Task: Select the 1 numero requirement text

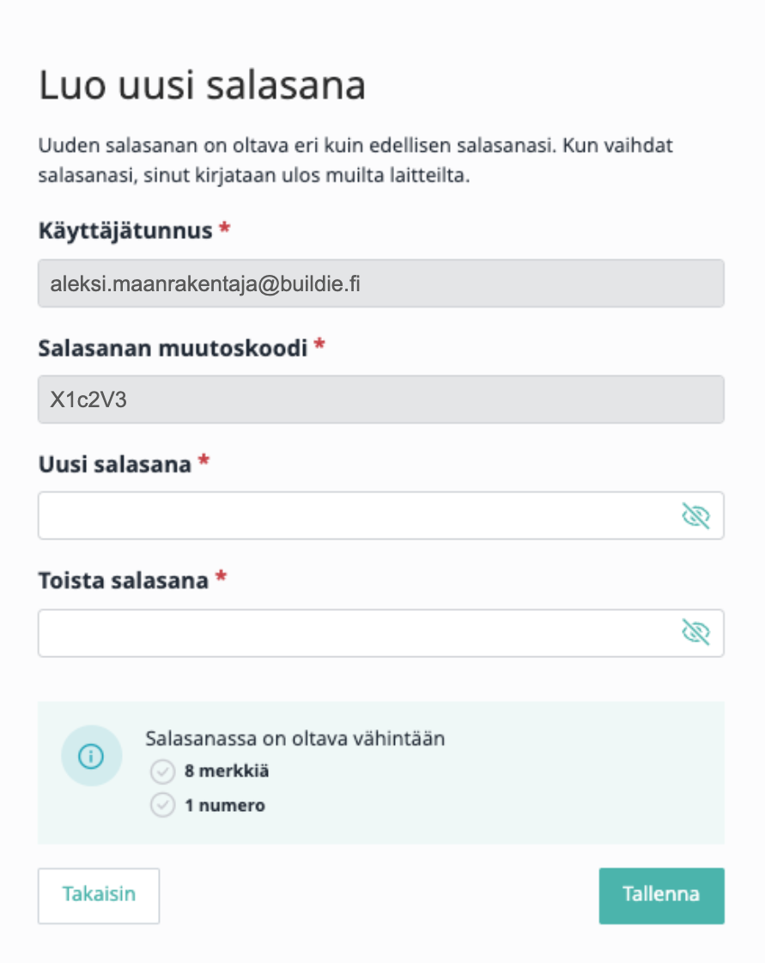Action: click(225, 805)
